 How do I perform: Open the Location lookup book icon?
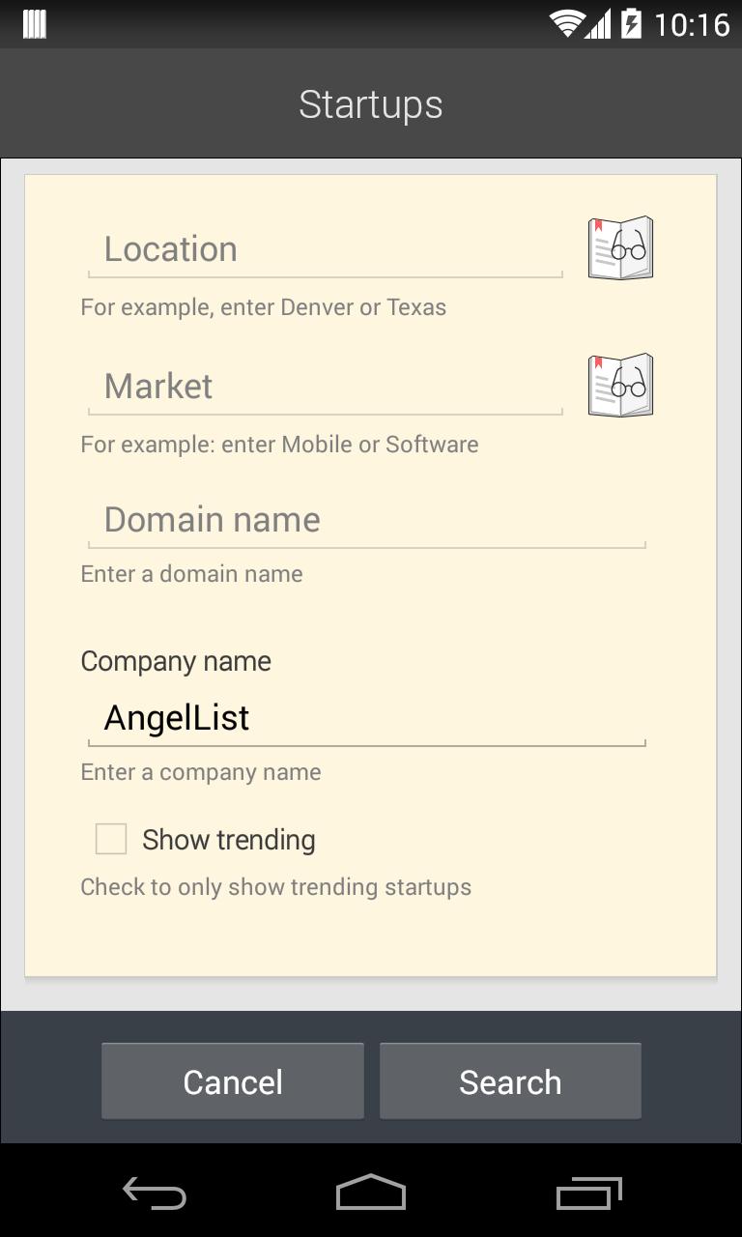tap(620, 248)
